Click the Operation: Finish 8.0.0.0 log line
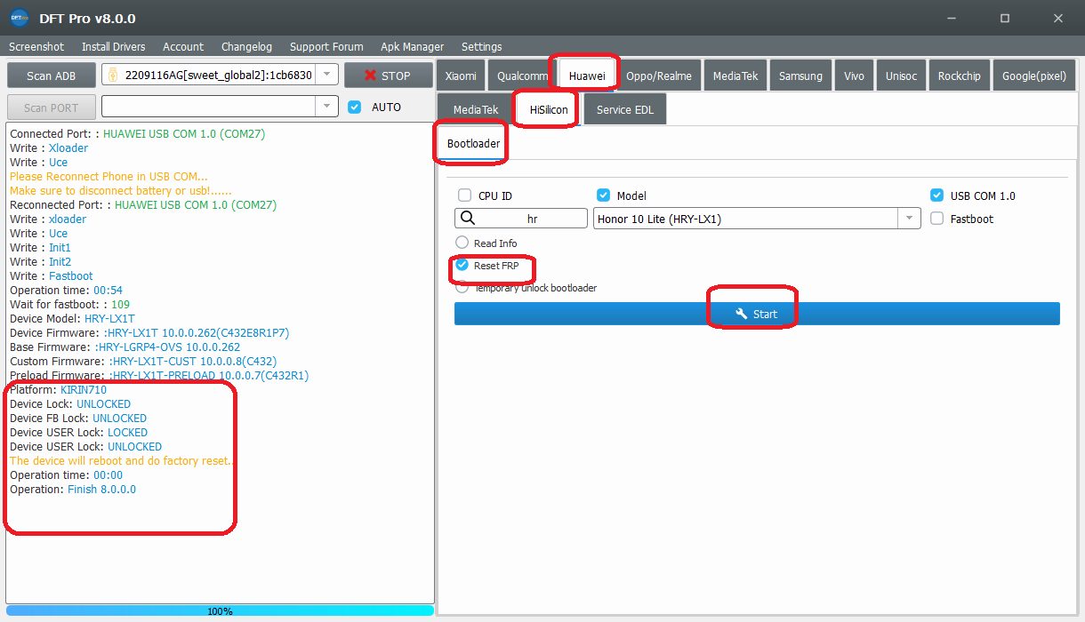 point(73,489)
